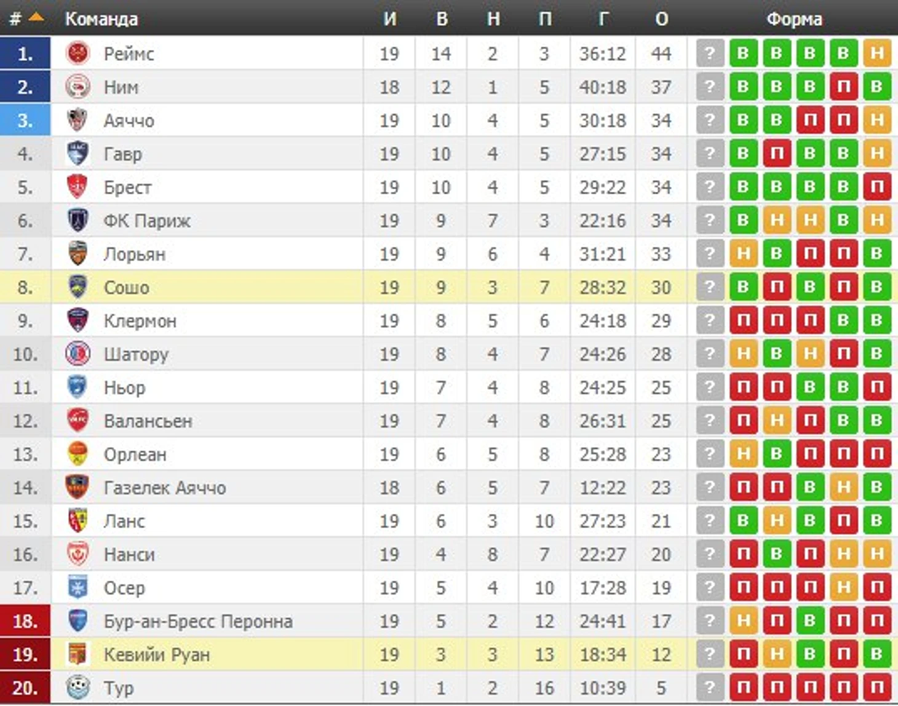Click the Форма column header
Screen dimensions: 898x706
pos(794,19)
